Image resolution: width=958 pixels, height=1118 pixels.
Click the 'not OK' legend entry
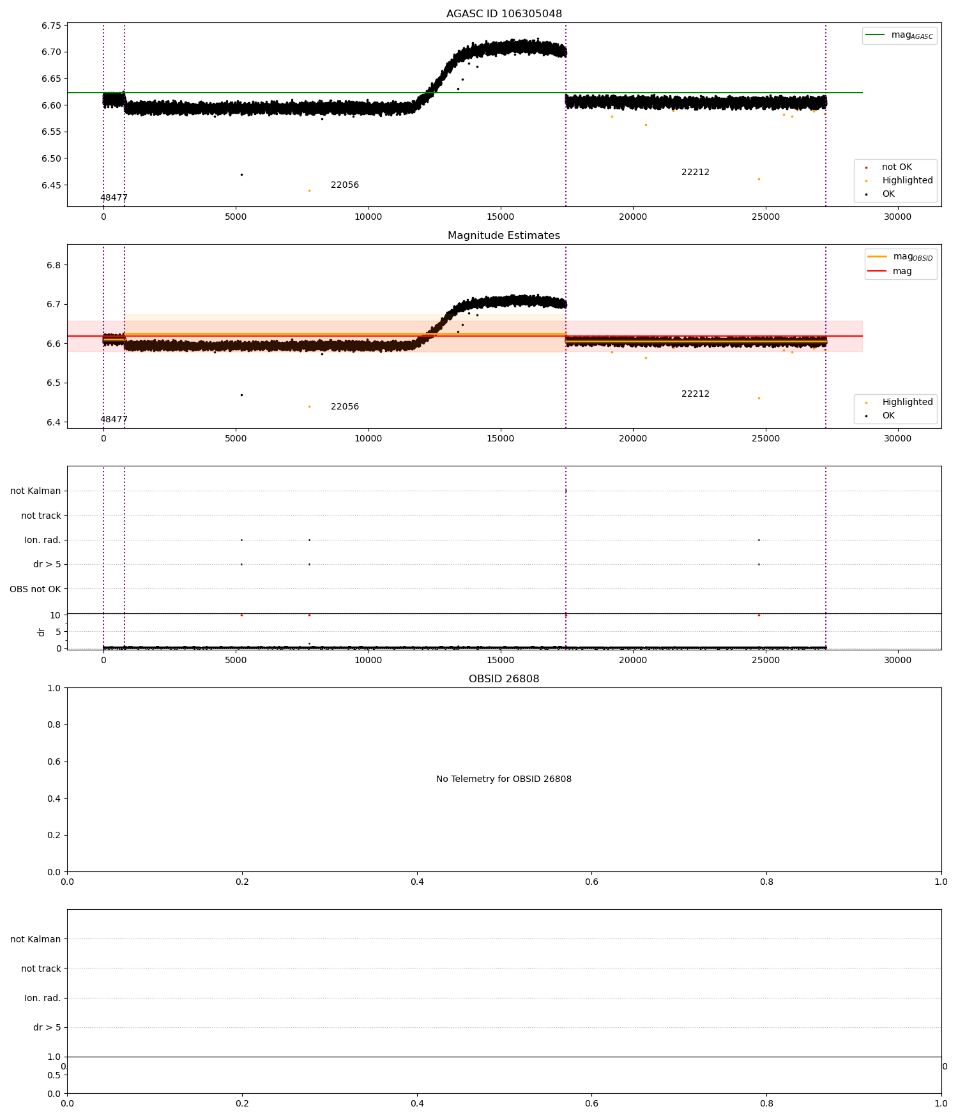897,167
